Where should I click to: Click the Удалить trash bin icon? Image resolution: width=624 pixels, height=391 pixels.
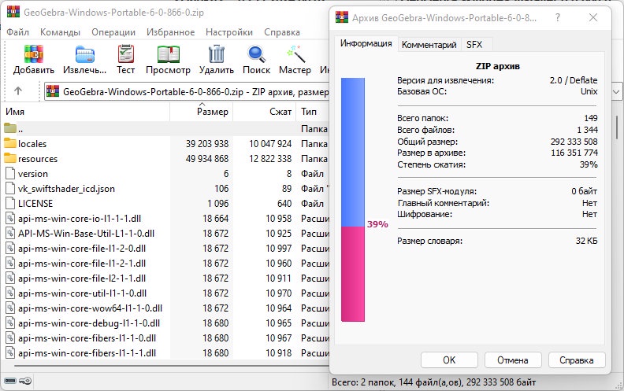point(217,54)
